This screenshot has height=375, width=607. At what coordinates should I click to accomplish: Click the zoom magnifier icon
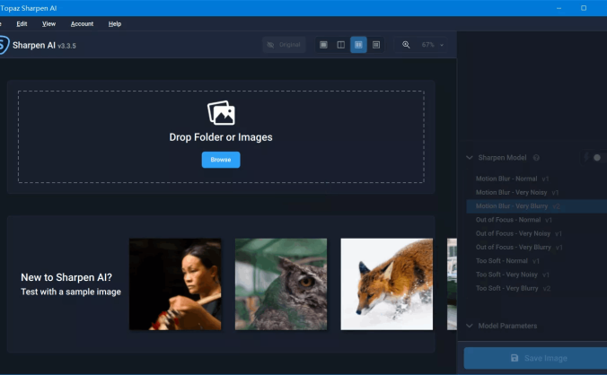[406, 45]
